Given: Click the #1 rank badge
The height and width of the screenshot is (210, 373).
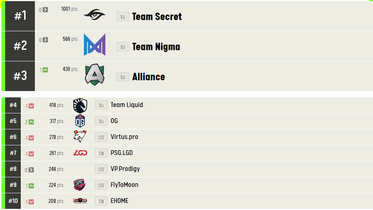Looking at the screenshot, I should (x=20, y=16).
